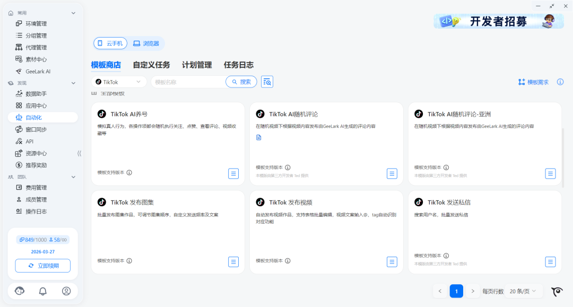Image resolution: width=573 pixels, height=307 pixels.
Task: Open the TikTok 发布图集 template title
Action: [x=132, y=202]
